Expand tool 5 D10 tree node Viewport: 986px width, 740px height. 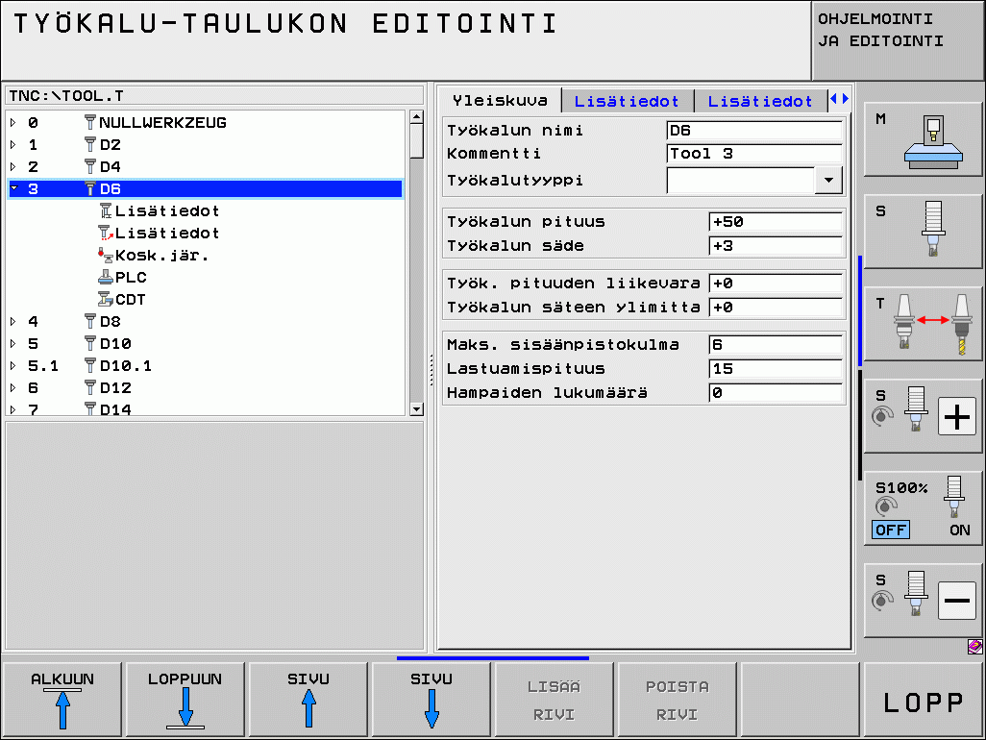13,343
